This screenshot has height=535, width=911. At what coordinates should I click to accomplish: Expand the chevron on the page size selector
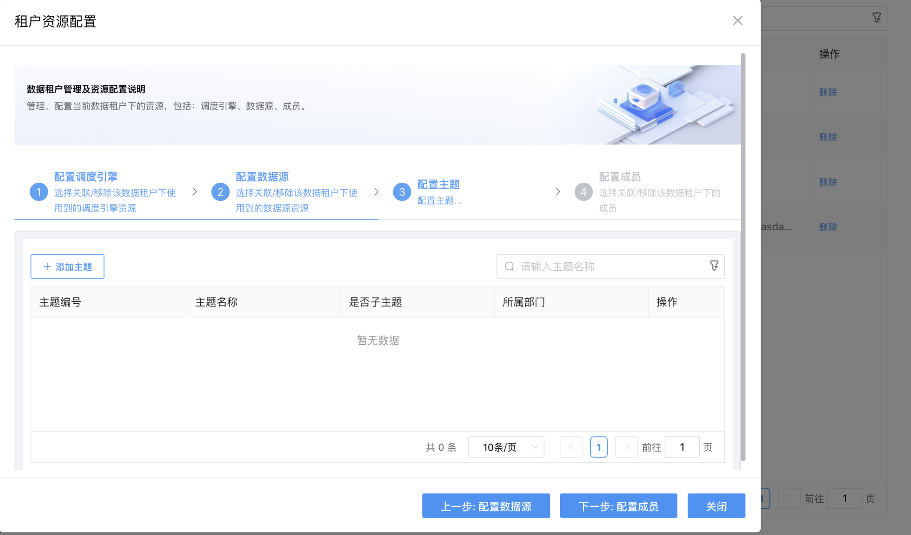(x=535, y=447)
